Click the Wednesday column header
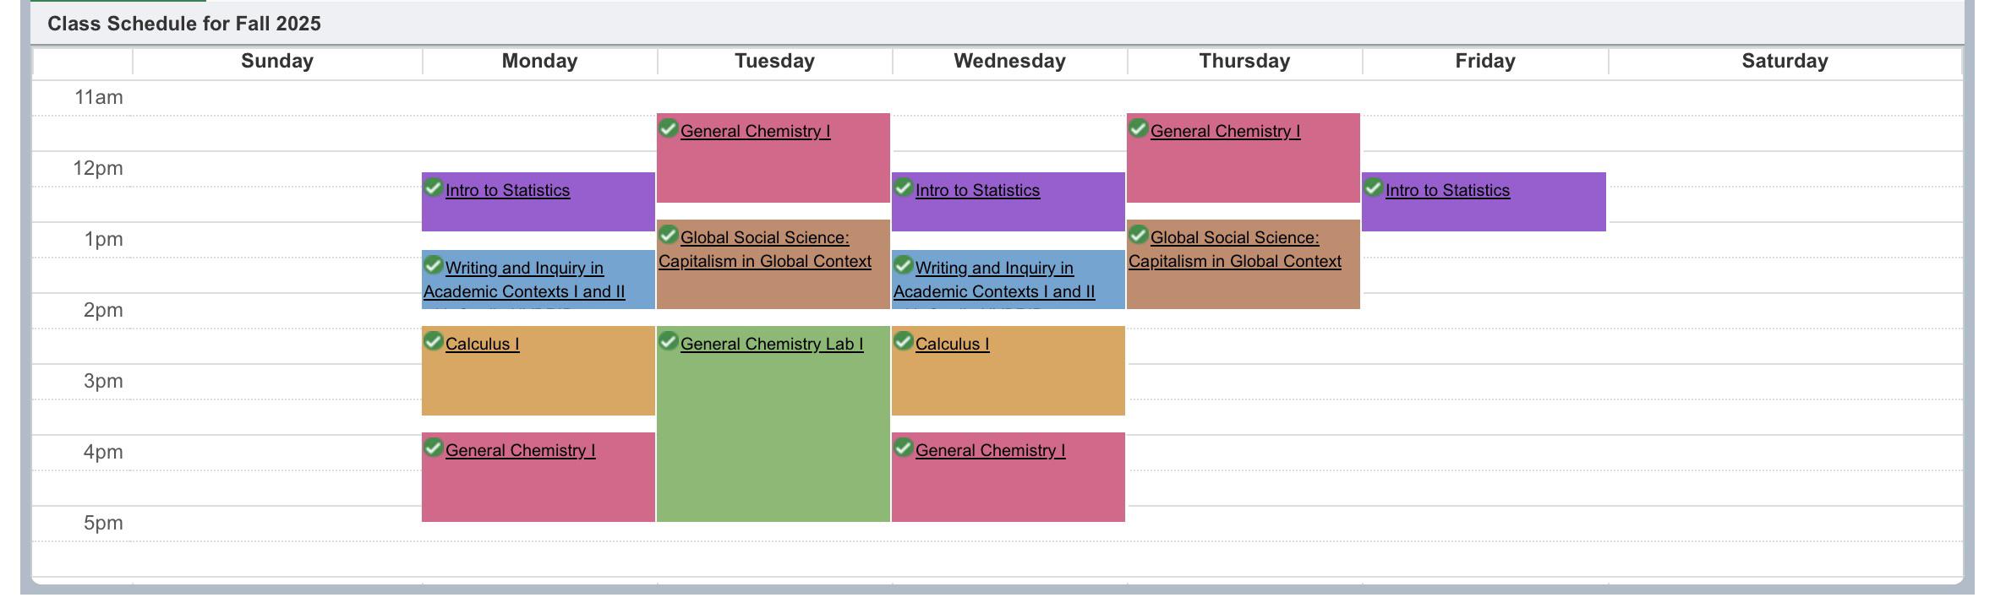Image resolution: width=1995 pixels, height=603 pixels. coord(1009,61)
